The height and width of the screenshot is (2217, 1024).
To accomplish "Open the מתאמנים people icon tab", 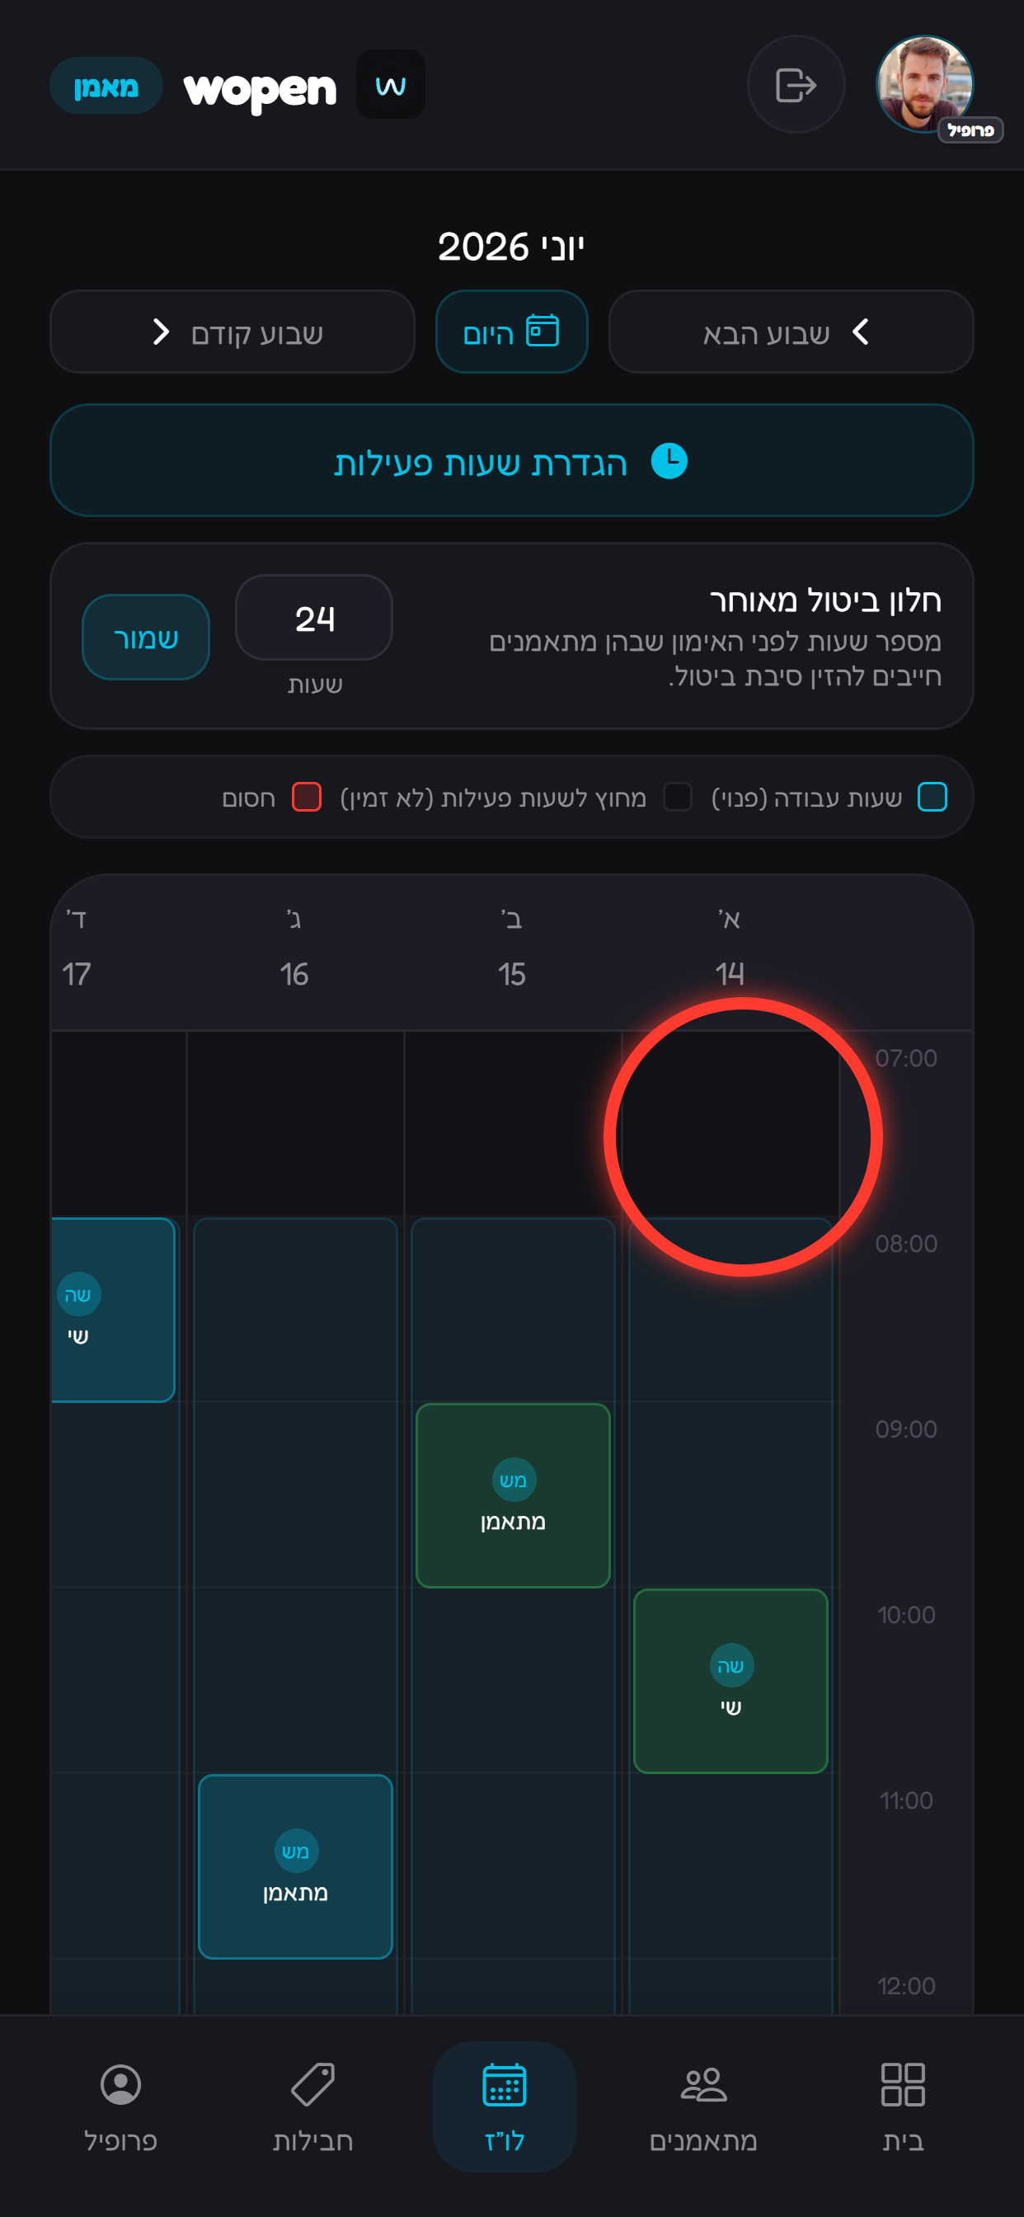I will [703, 2084].
